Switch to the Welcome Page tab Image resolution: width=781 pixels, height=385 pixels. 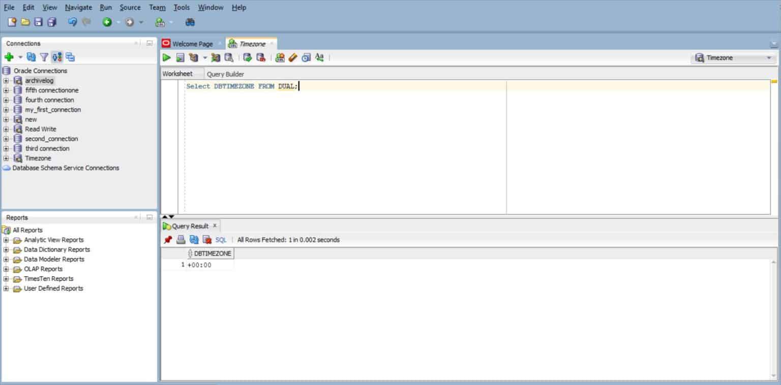[x=193, y=44]
